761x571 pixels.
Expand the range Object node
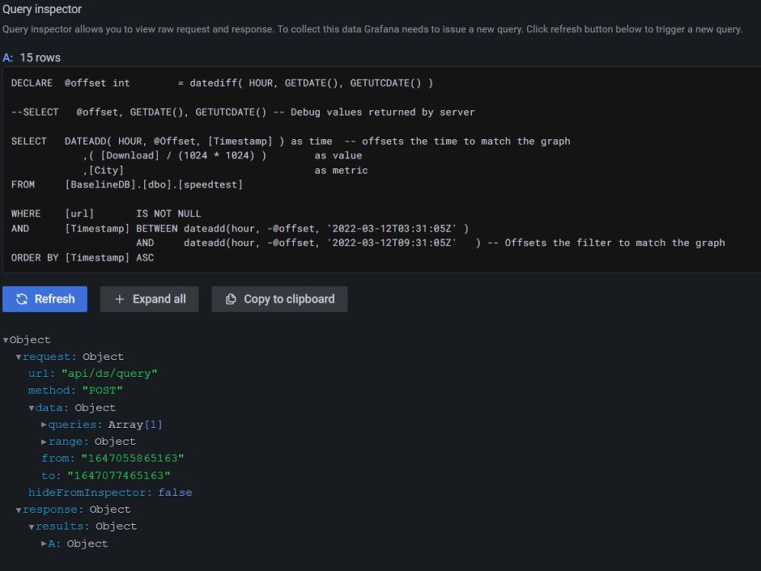point(44,442)
